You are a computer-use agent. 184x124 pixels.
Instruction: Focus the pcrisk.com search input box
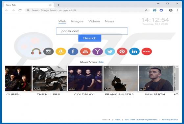[92, 31]
